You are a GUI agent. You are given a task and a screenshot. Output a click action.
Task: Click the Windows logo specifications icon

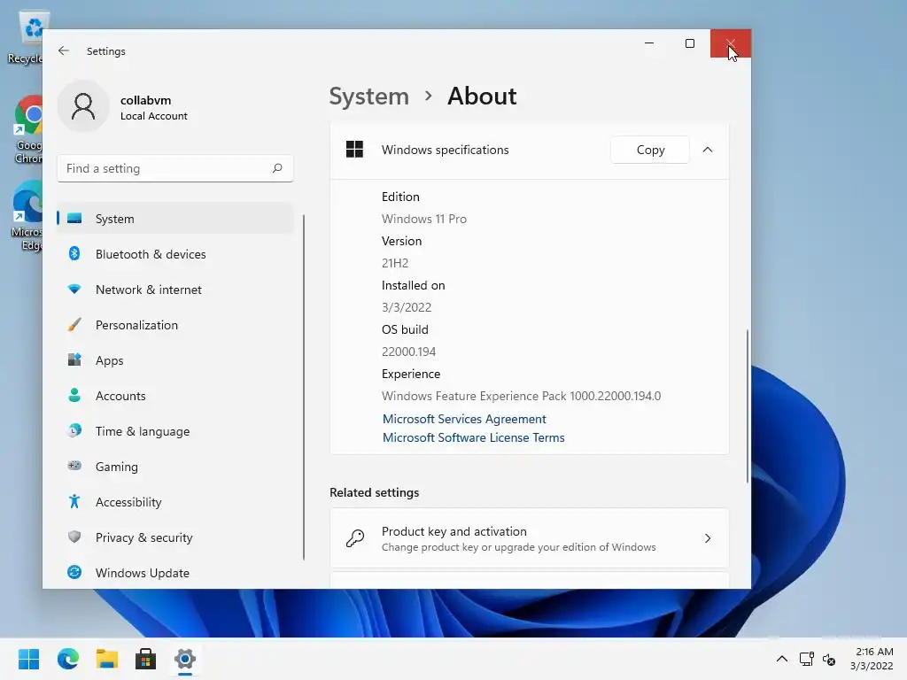[354, 149]
